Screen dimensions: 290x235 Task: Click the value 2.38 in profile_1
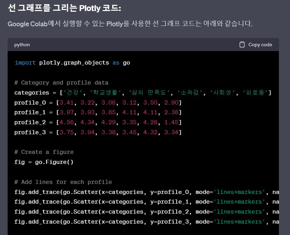tap(171, 112)
